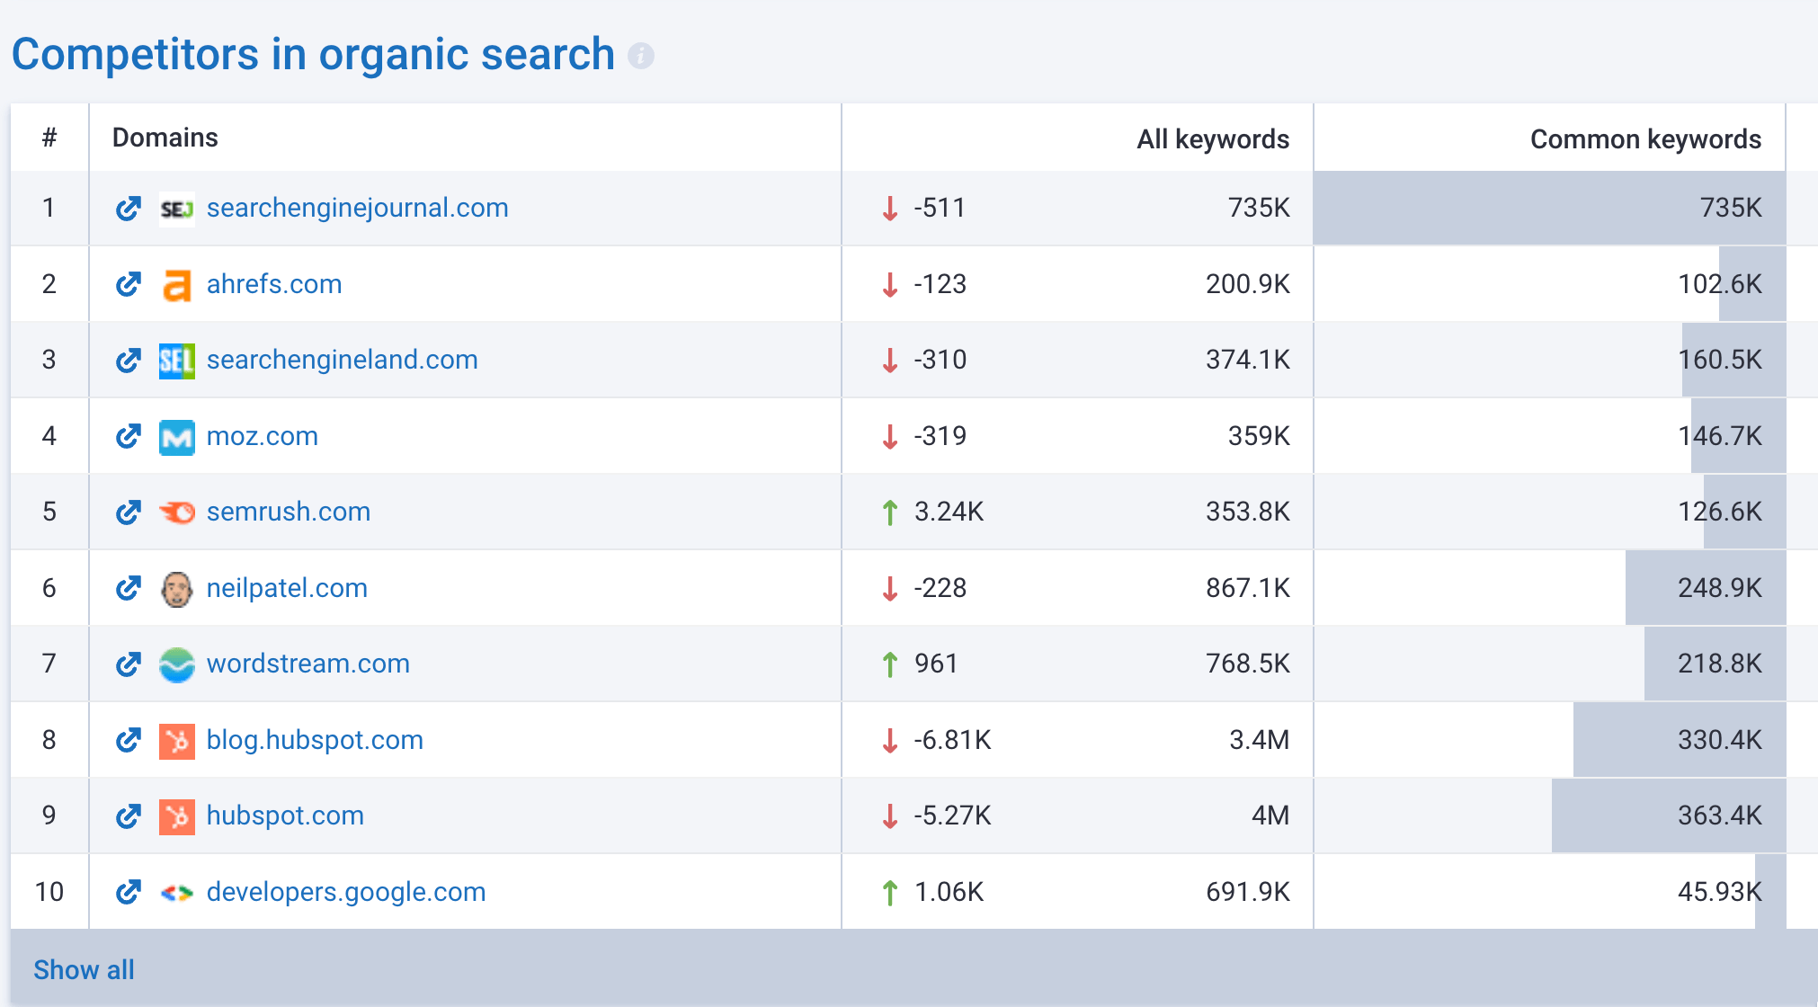Screen dimensions: 1818x1007
Task: Click the wordstream.com domain link
Action: click(307, 664)
